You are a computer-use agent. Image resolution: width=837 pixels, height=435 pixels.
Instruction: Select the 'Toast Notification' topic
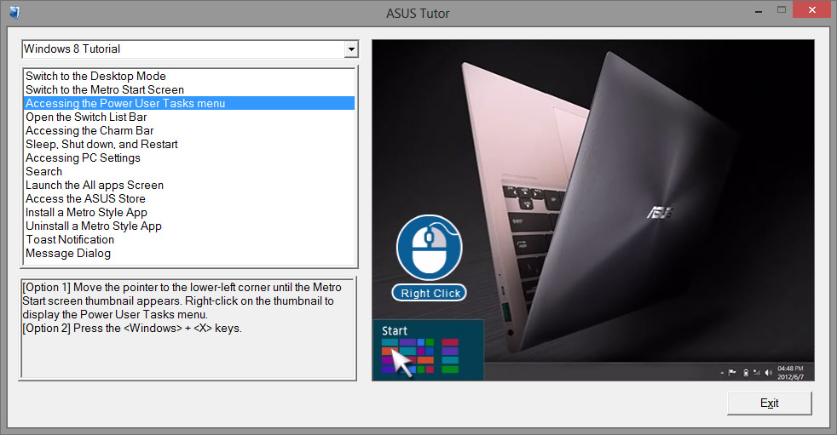189,239
